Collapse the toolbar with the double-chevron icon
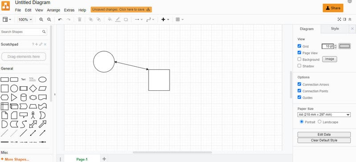Viewport: 356px width, 162px height. 350,19
